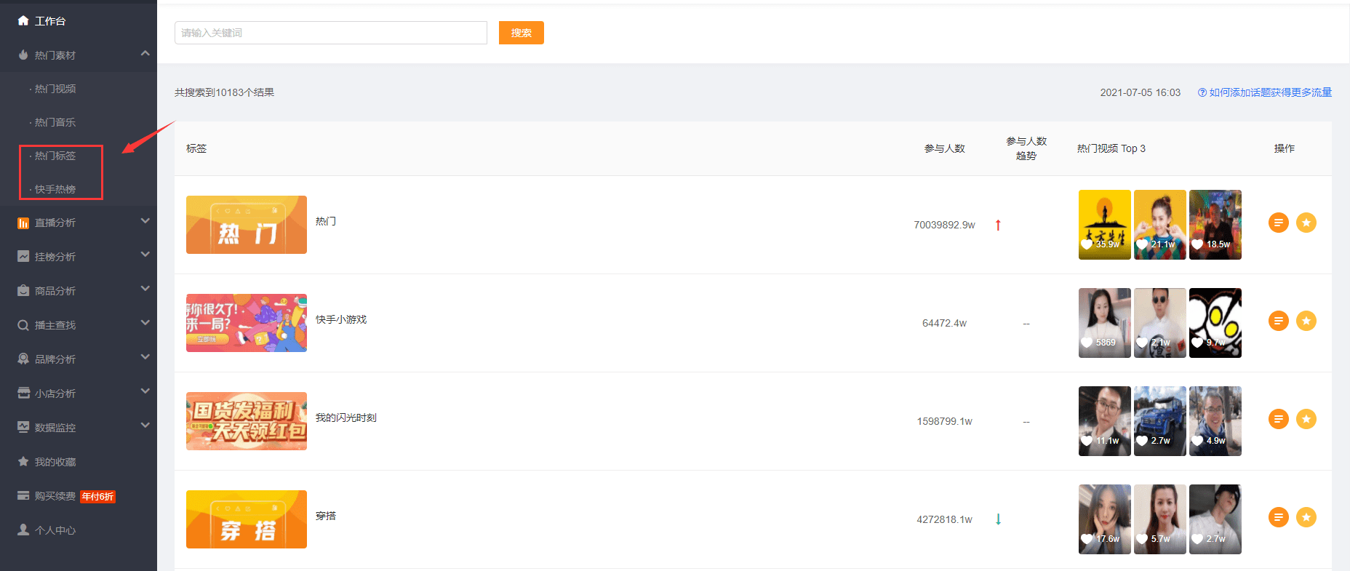Image resolution: width=1350 pixels, height=571 pixels.
Task: Click the 热门素材 flame icon
Action: pos(23,55)
